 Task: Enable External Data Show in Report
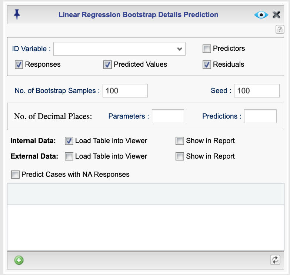180,156
